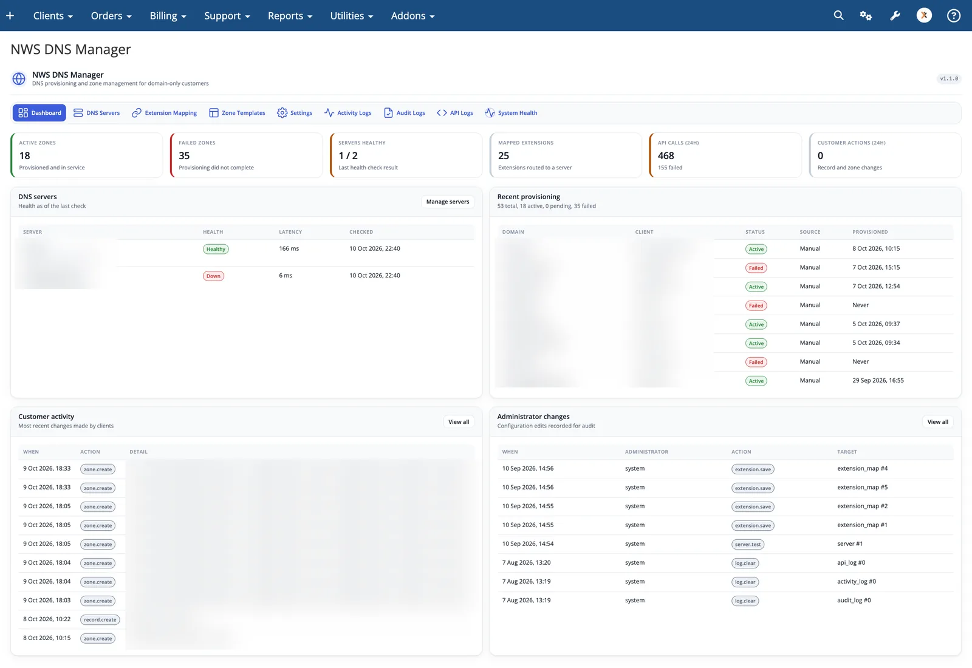The height and width of the screenshot is (668, 972).
Task: Click the Healthy status badge
Action: [216, 250]
